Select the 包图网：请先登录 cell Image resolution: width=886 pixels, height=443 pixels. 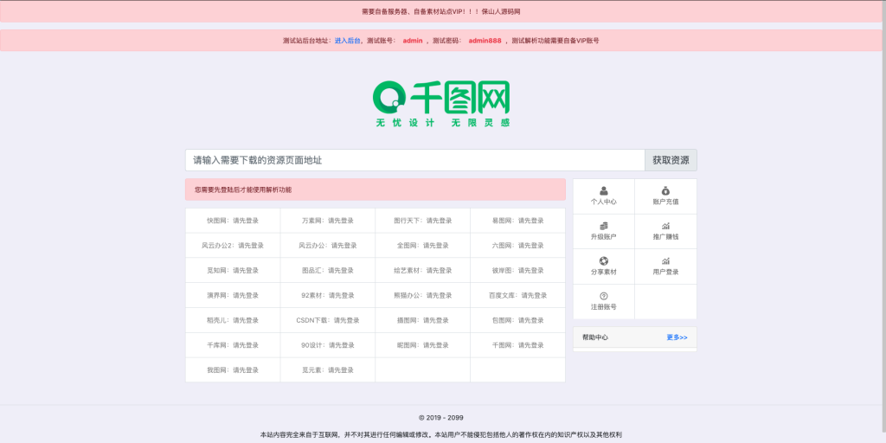[x=517, y=320]
